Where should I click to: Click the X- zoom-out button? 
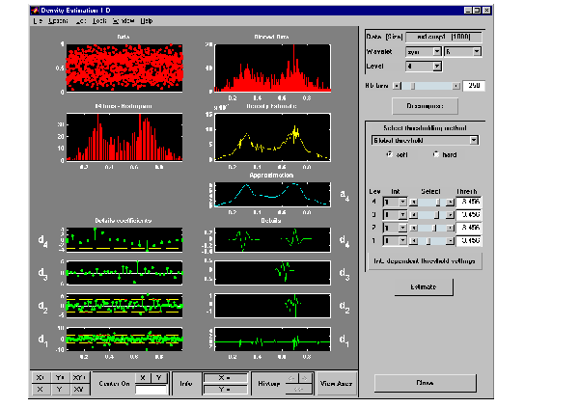coord(40,389)
